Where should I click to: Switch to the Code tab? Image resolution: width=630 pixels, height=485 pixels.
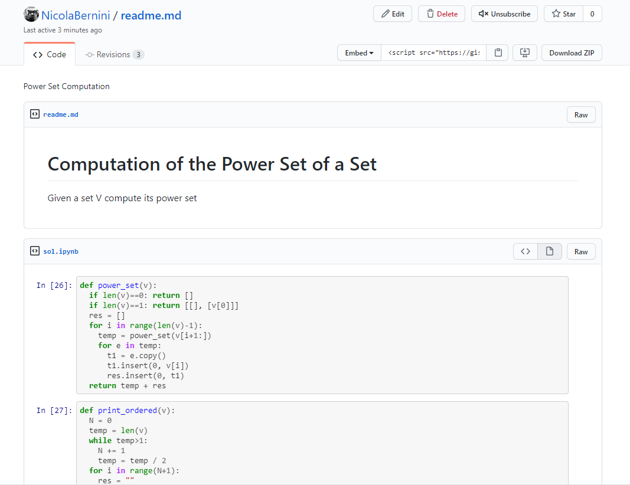(50, 54)
